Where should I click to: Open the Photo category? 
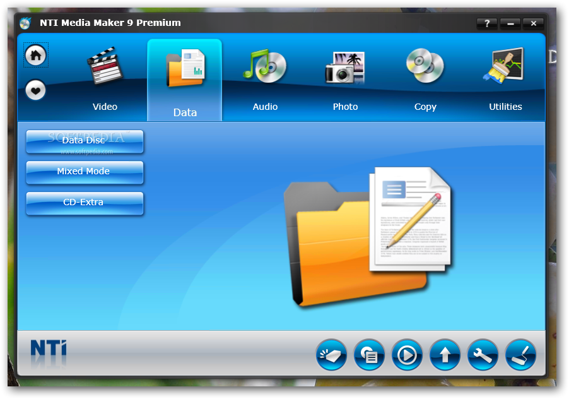345,80
